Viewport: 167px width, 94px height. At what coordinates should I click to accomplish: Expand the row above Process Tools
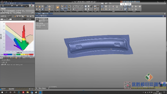point(36,23)
